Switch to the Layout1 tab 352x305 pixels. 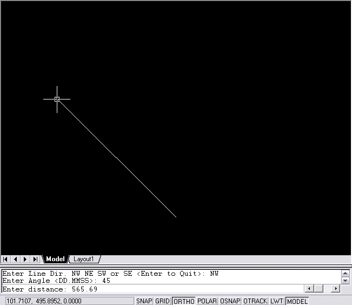(x=84, y=260)
